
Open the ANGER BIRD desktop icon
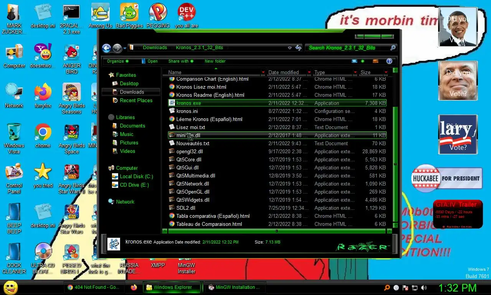(72, 59)
